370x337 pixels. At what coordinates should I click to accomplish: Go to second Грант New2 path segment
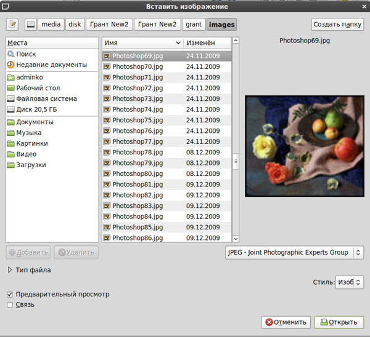[157, 24]
